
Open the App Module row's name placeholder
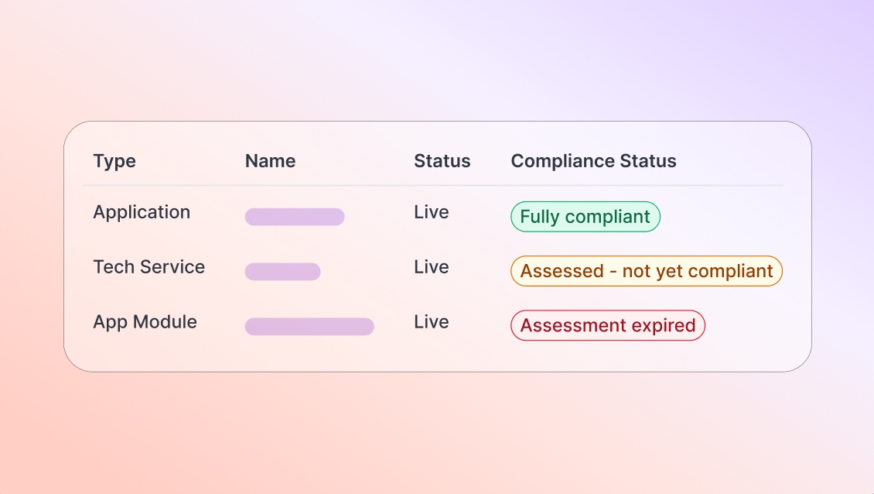tap(309, 327)
